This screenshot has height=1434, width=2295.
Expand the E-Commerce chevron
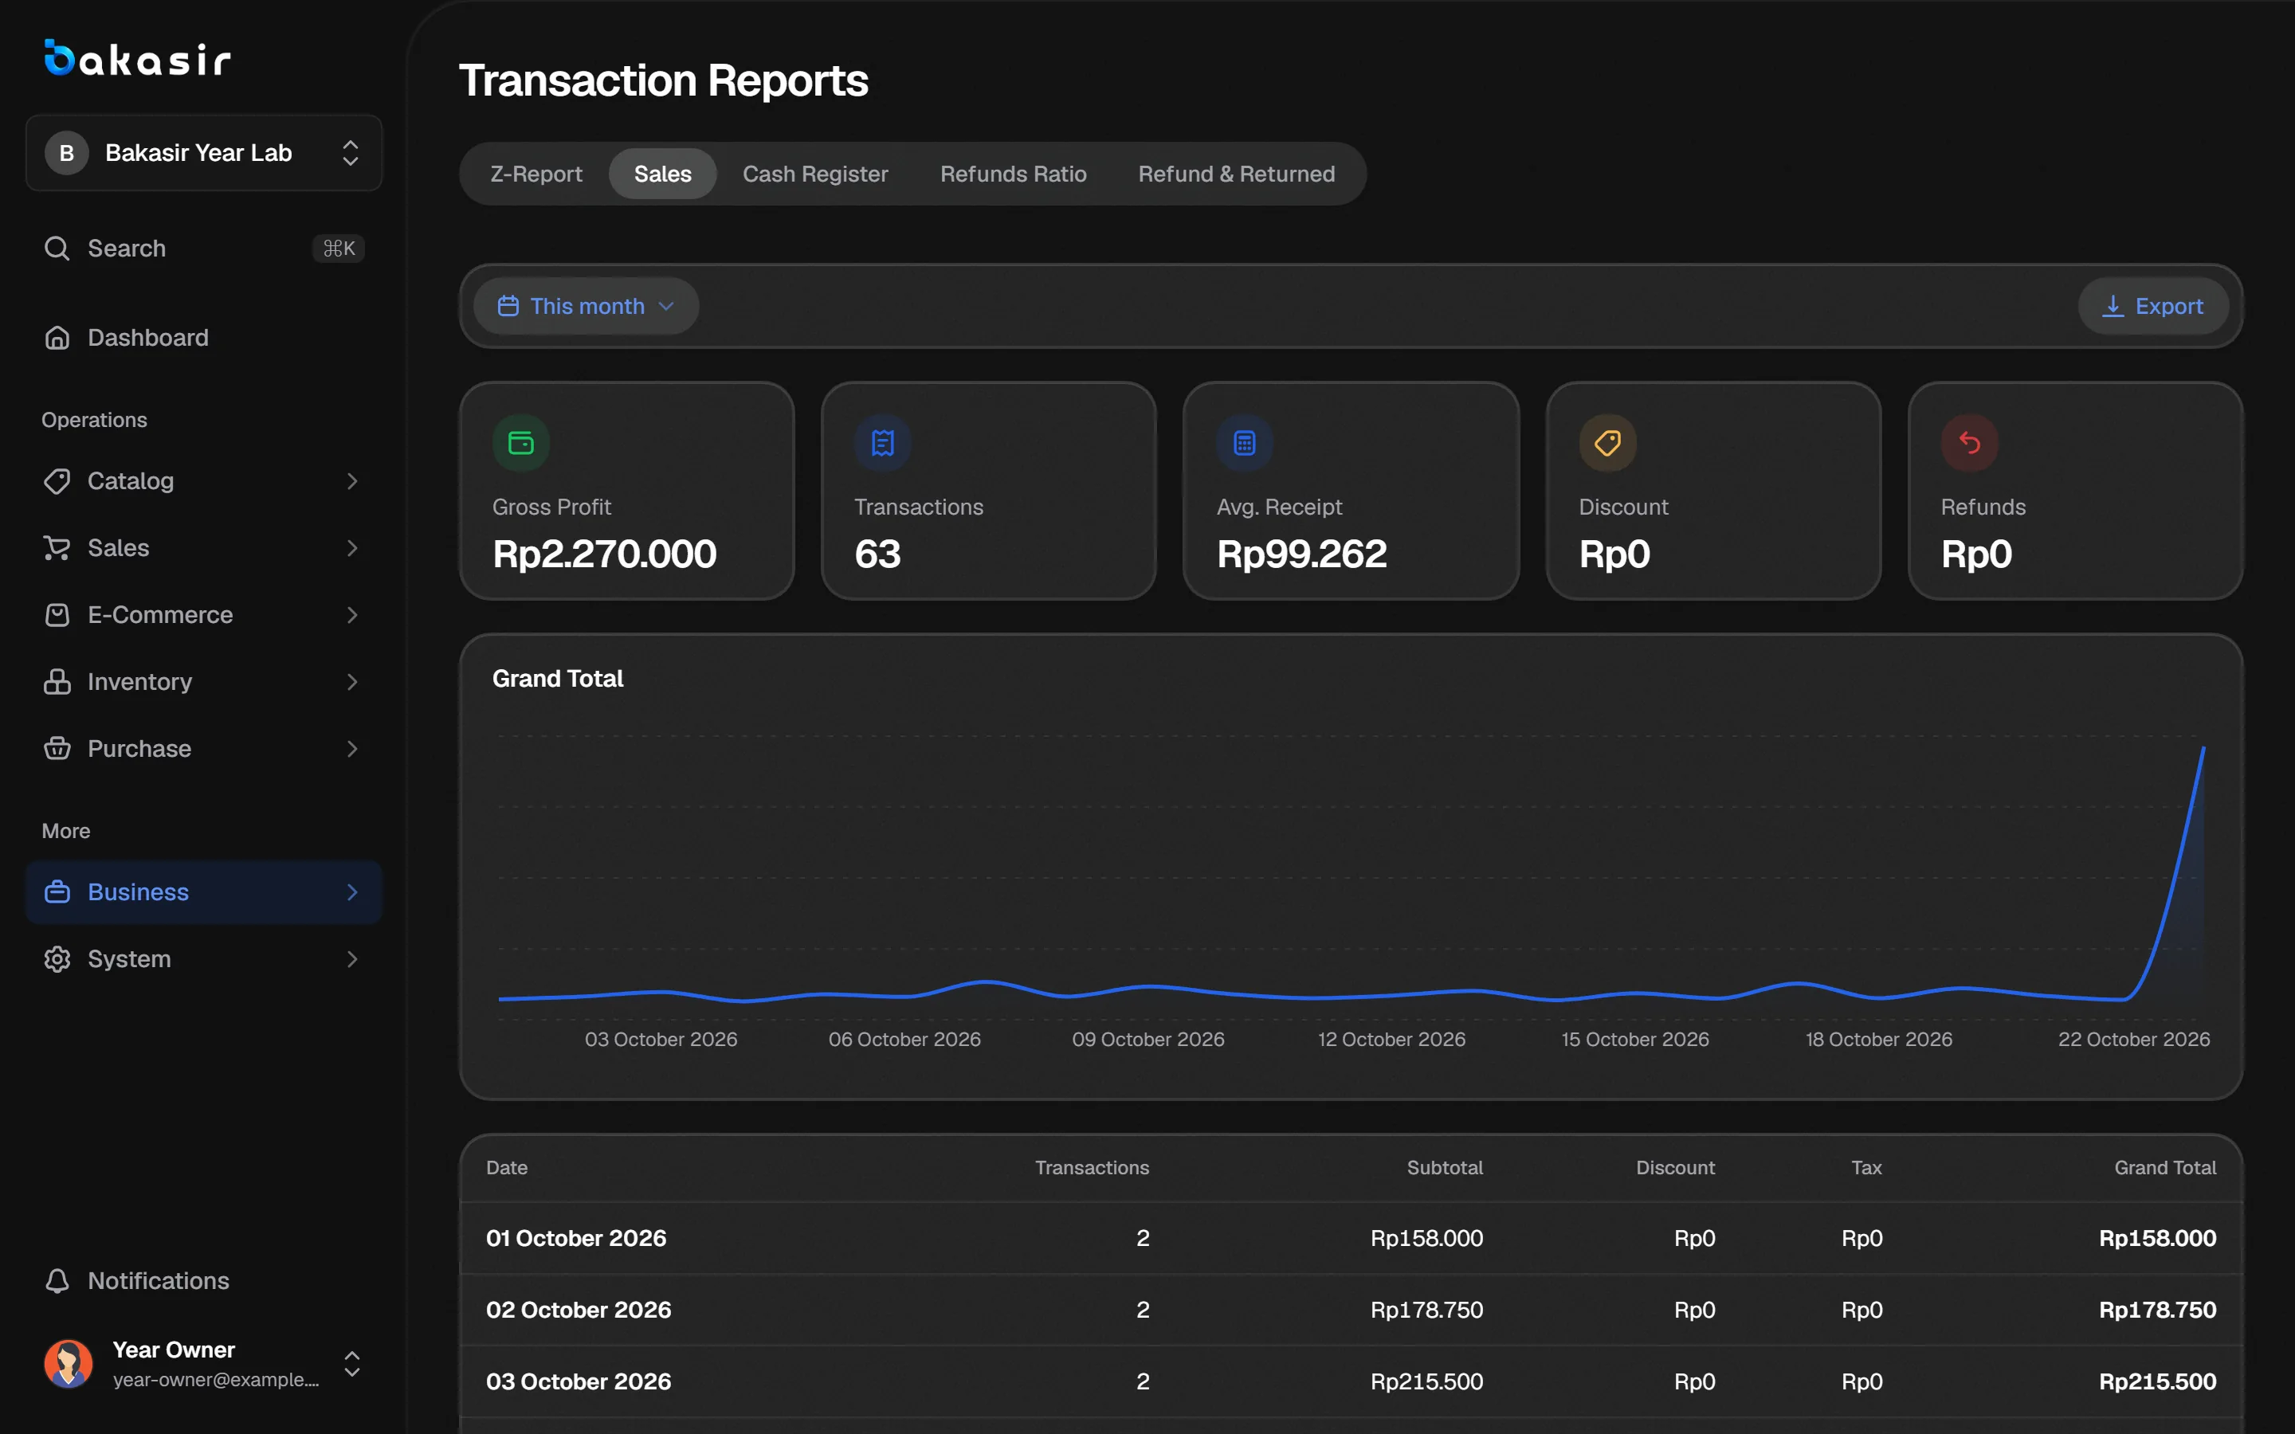point(352,614)
